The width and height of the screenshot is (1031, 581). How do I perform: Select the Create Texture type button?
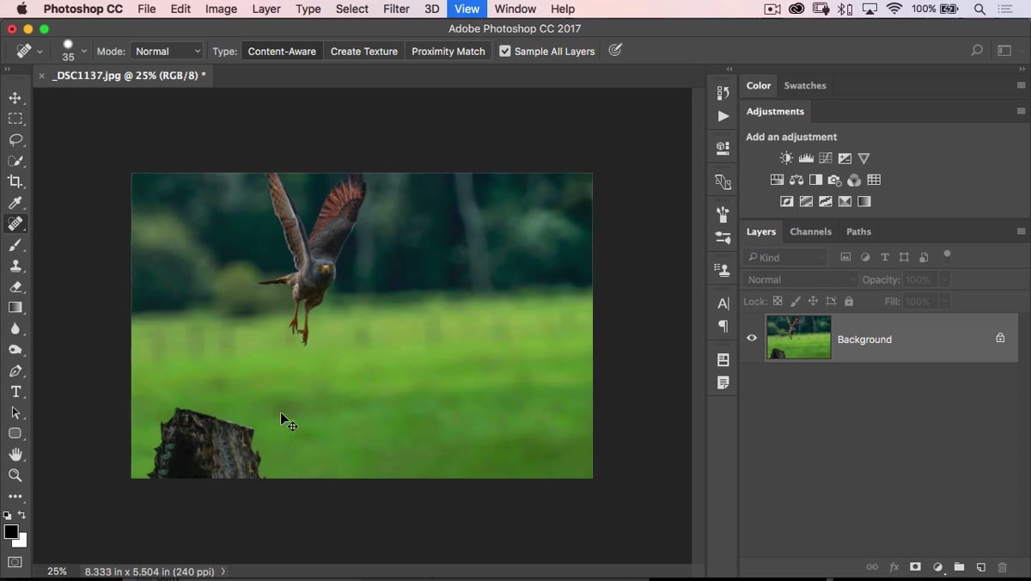pyautogui.click(x=364, y=52)
